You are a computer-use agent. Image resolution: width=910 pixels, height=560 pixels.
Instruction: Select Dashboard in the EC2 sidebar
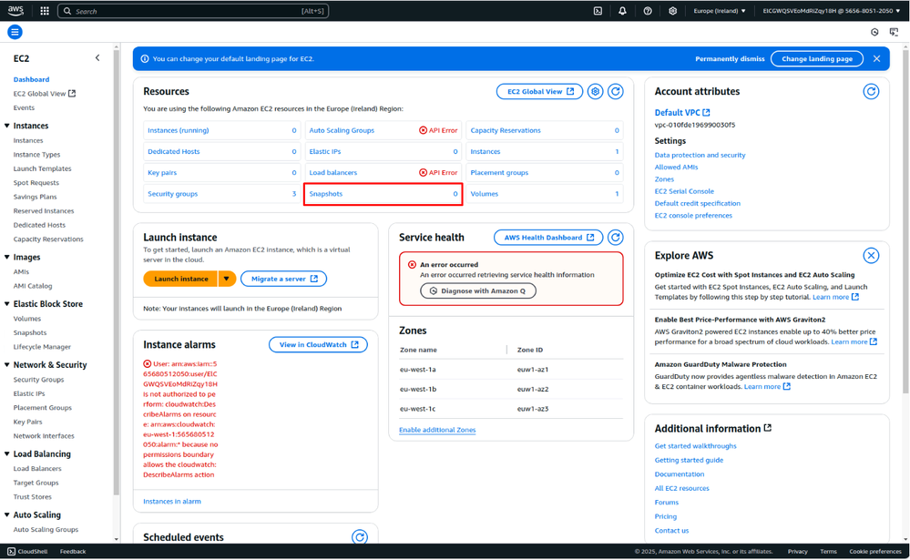pyautogui.click(x=31, y=79)
